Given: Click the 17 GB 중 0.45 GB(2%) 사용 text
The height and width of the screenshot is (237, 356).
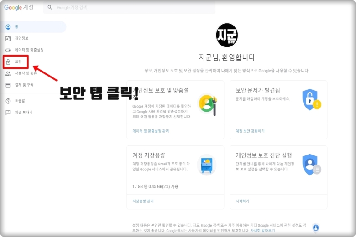Looking at the screenshot, I should 155,187.
